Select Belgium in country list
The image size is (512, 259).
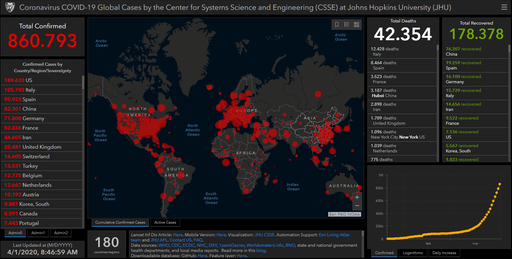[x=41, y=175]
